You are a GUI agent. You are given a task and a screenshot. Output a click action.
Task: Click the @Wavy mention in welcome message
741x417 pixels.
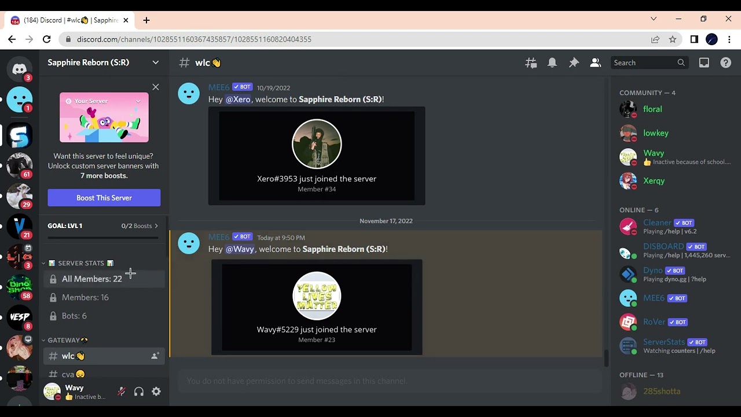240,249
